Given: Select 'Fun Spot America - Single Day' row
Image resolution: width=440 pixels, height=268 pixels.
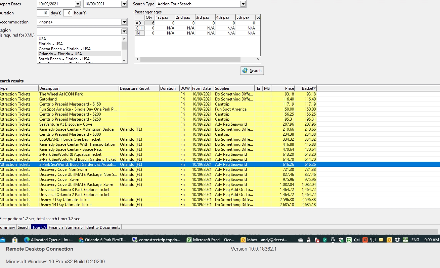Looking at the screenshot, I should [x=158, y=109].
